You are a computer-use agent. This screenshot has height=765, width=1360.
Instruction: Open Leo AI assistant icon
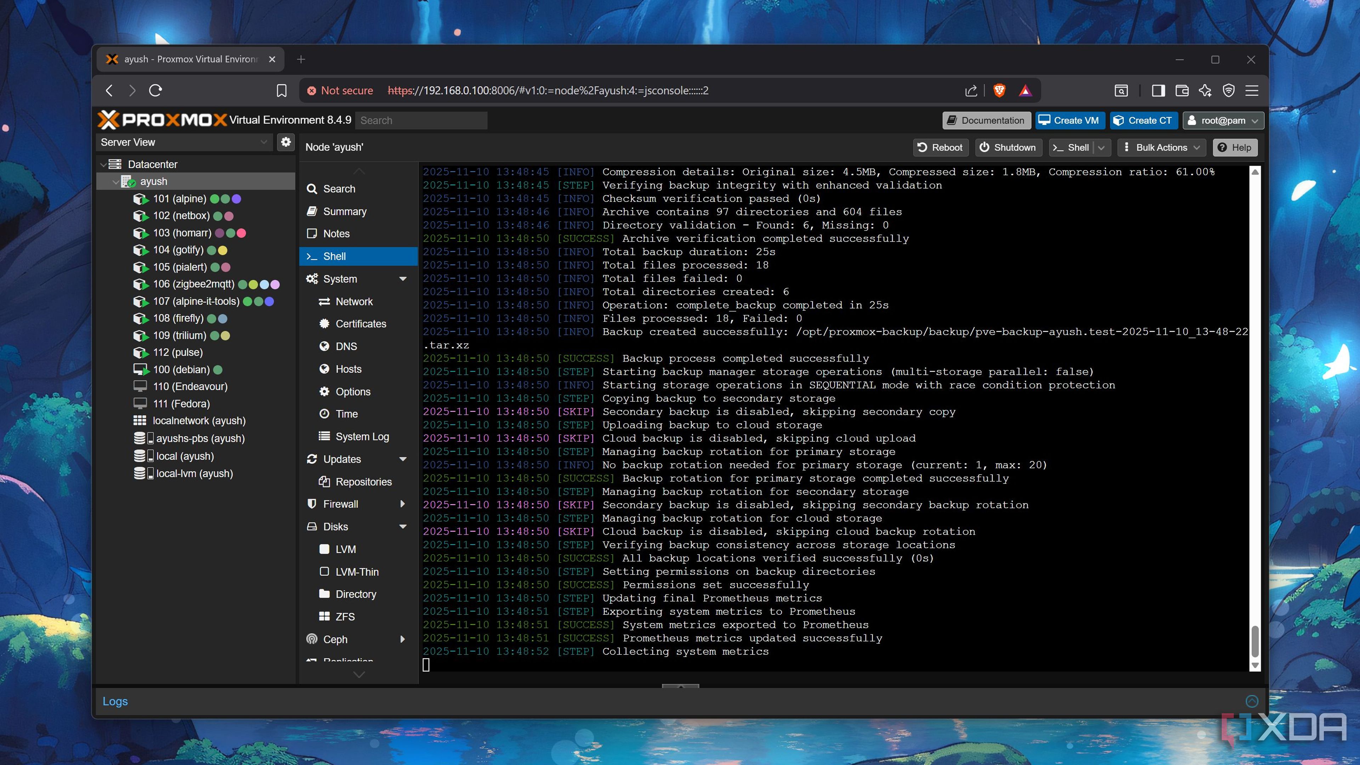1205,90
